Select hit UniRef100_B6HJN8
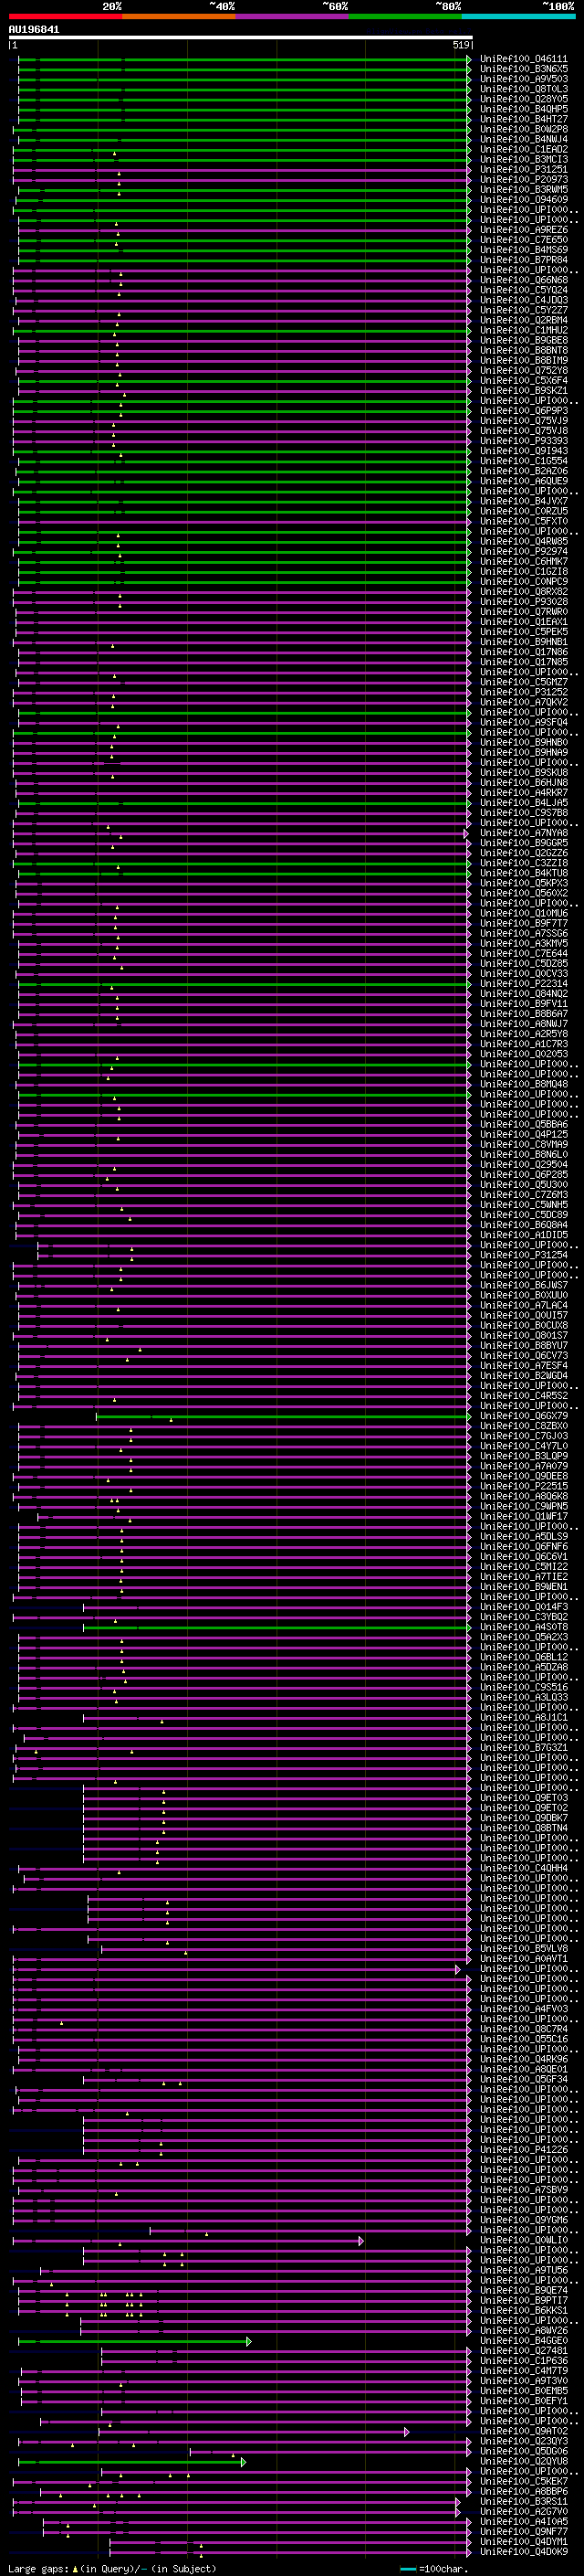This screenshot has height=2576, width=584. 524,783
